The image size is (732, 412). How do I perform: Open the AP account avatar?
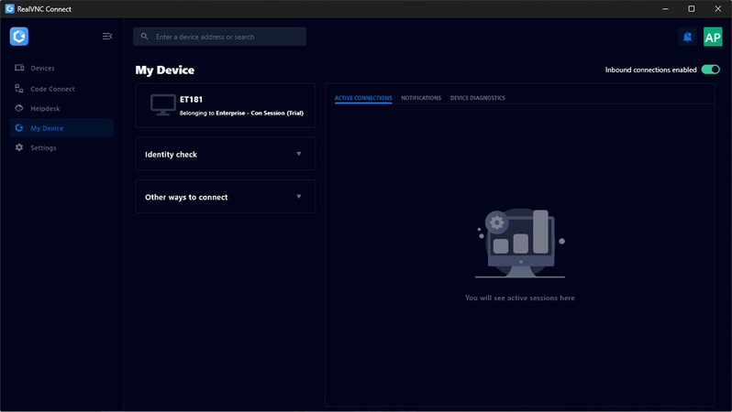713,37
